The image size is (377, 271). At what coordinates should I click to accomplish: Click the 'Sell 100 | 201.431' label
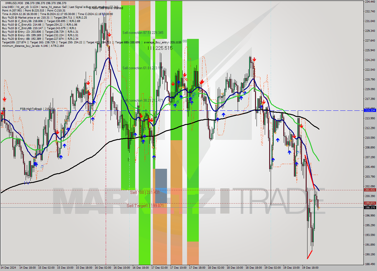click(145, 192)
